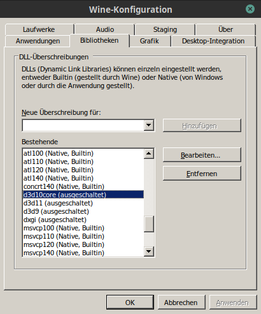Click the Bearbeiten... button
Screen dimensions: 261x314
[202, 155]
